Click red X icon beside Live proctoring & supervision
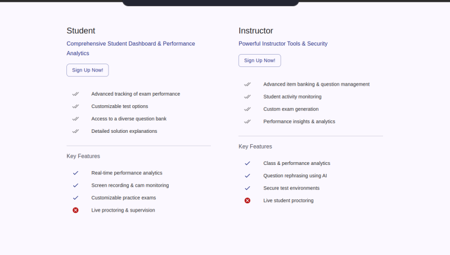 pos(75,210)
